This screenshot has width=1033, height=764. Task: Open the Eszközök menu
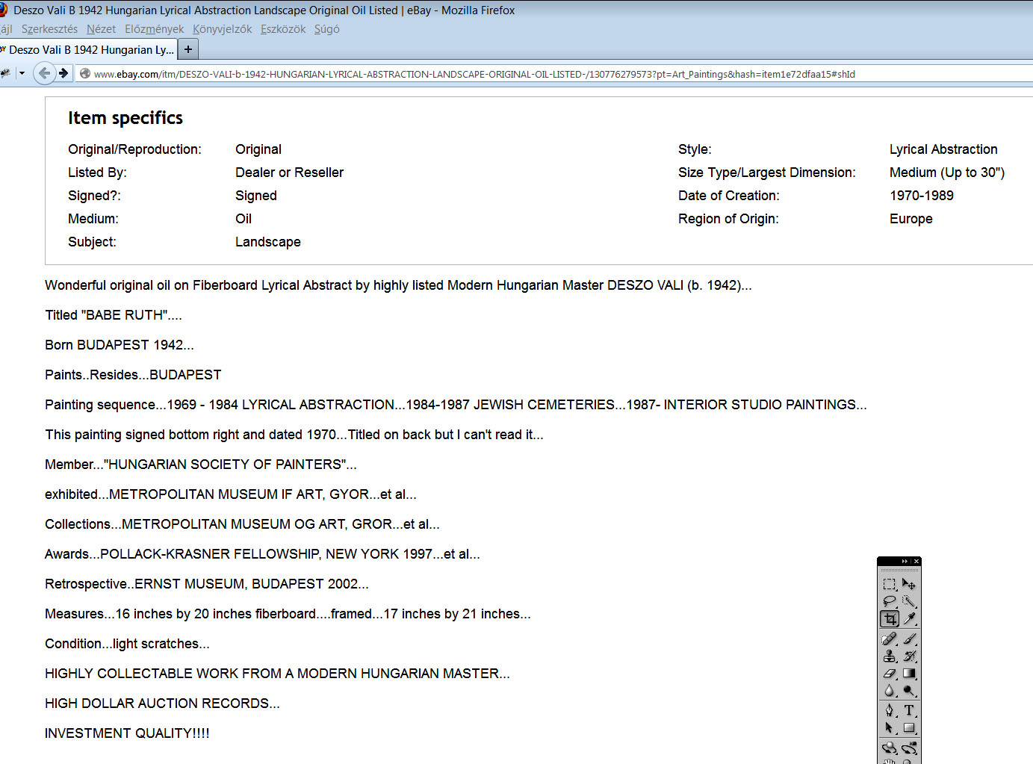pyautogui.click(x=283, y=29)
